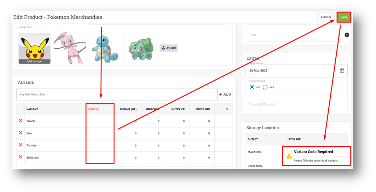Click the WEIGHT (GR) column header
Viewport: 376px width, 192px height.
click(x=128, y=109)
